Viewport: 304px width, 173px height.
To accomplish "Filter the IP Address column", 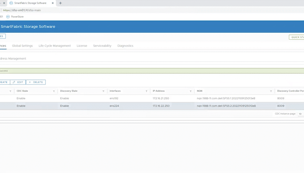I will tap(191, 91).
